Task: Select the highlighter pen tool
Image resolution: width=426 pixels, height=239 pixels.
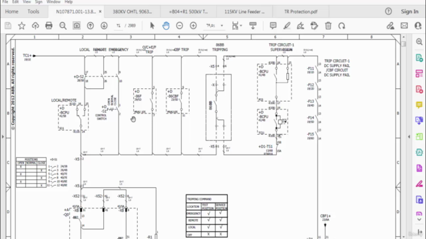Action: [287, 26]
